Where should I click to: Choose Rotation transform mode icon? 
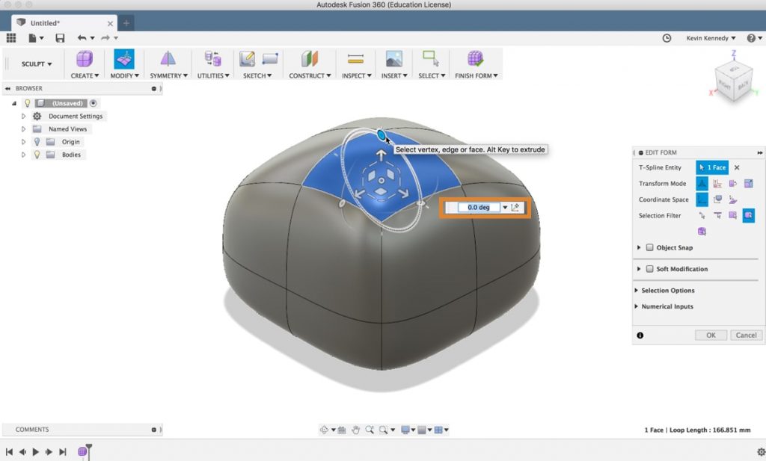733,183
